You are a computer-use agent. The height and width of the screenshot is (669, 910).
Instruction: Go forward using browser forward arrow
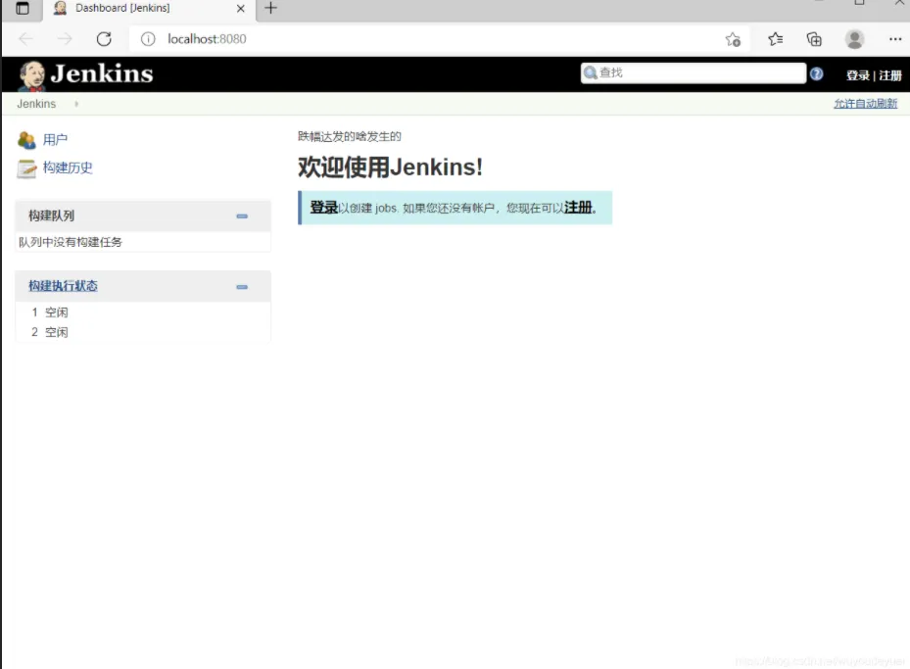click(x=65, y=39)
